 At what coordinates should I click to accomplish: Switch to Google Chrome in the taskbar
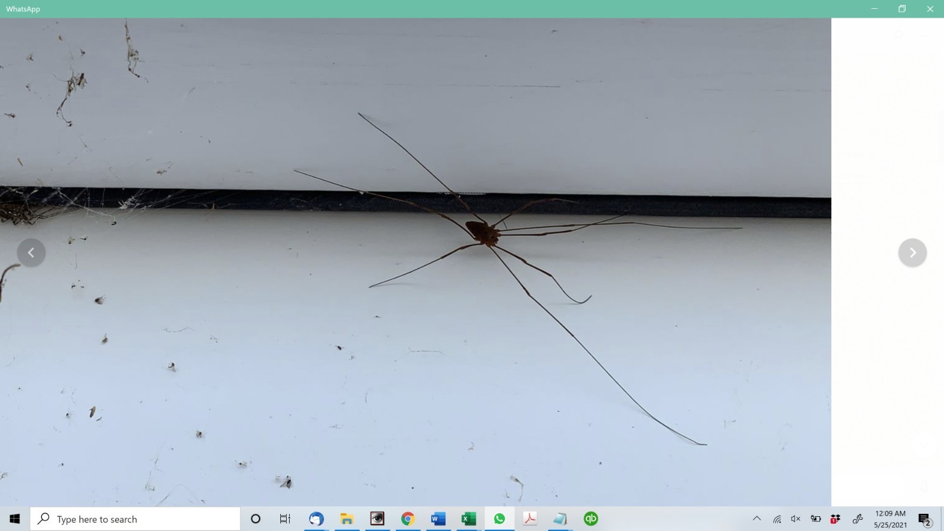point(408,519)
